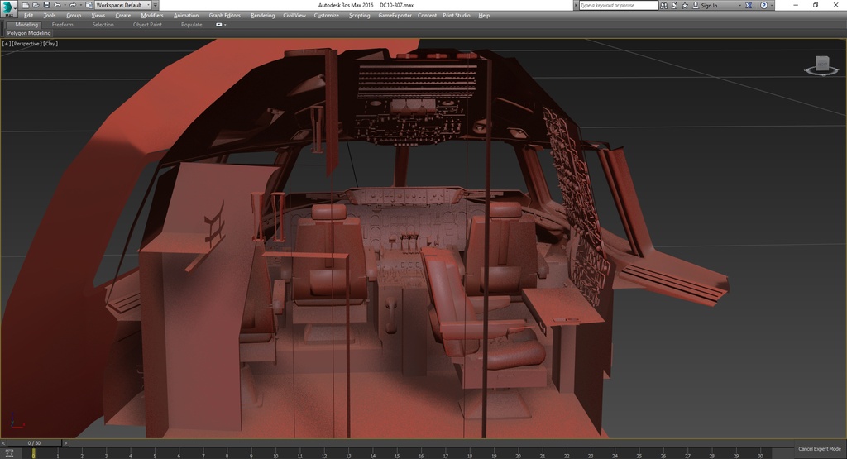Image resolution: width=847 pixels, height=459 pixels.
Task: Open the 3ds Max application menu logo
Action: (9, 7)
